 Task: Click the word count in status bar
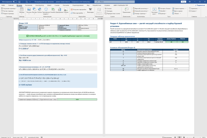click(x=18, y=137)
